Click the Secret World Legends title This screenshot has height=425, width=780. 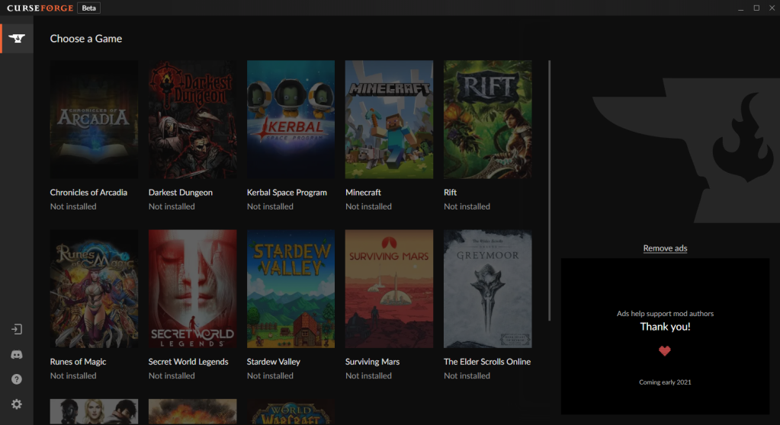188,362
